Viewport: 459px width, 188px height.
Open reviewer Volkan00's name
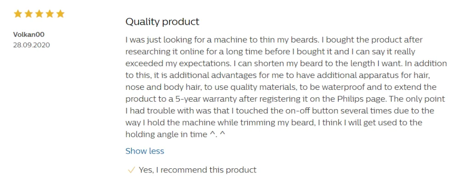(x=28, y=34)
